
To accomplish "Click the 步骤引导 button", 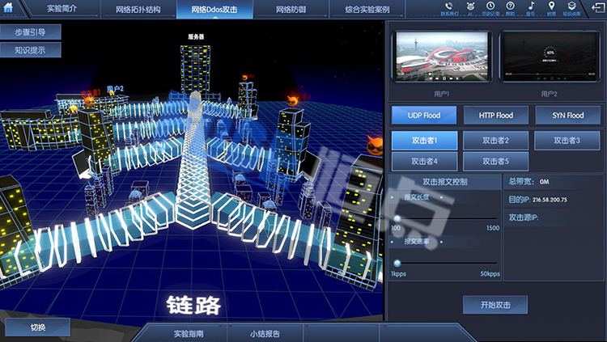I will point(30,32).
